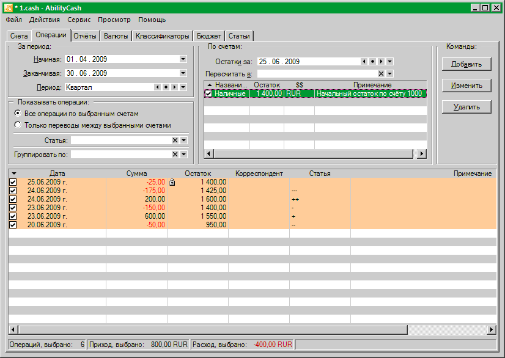Open the Сервис menu

79,20
